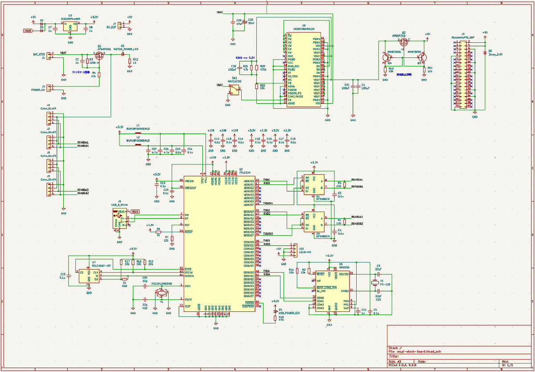The height and width of the screenshot is (372, 535).
Task: Click the L1 ferrite bead symbol
Action: [138, 133]
